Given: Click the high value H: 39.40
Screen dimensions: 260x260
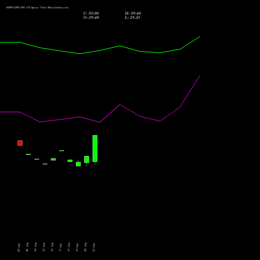Looking at the screenshot, I should pyautogui.click(x=133, y=13).
